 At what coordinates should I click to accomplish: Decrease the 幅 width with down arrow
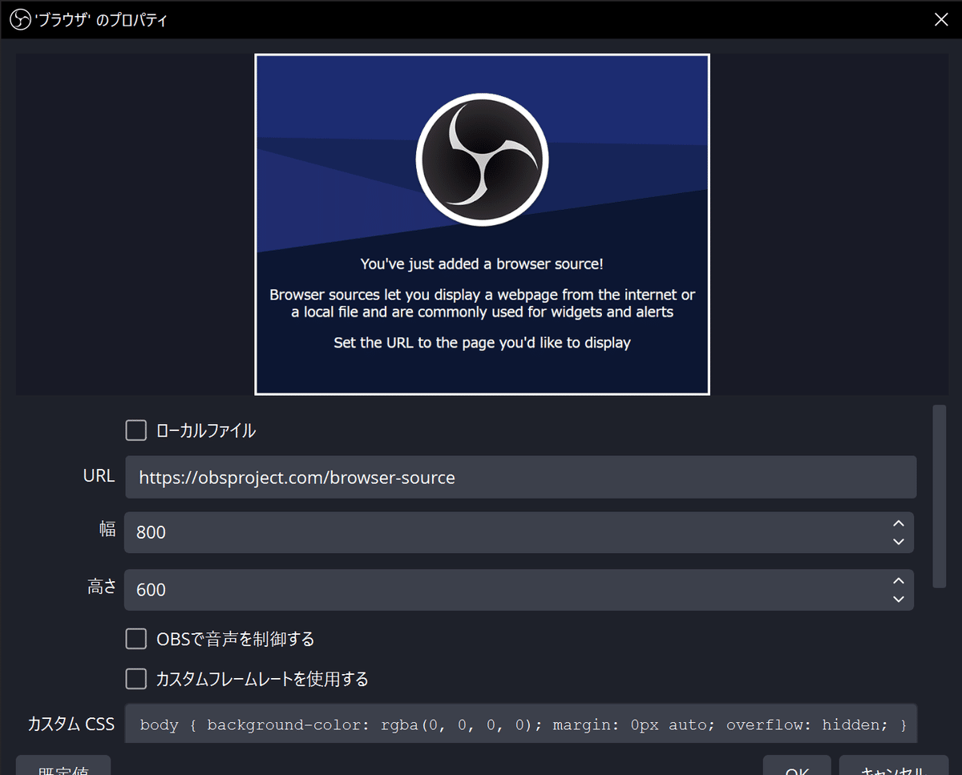click(x=899, y=542)
